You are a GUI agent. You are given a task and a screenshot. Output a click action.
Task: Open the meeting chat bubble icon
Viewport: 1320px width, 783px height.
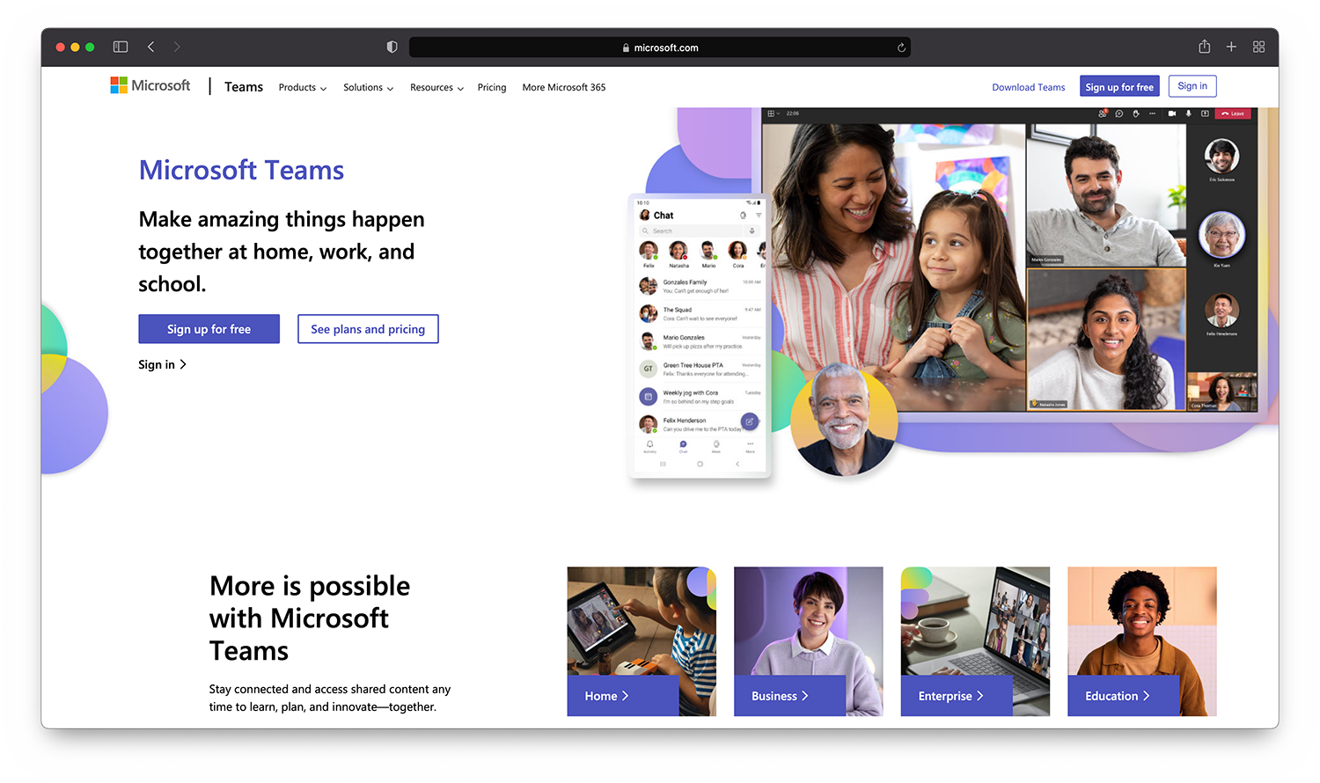1119,113
